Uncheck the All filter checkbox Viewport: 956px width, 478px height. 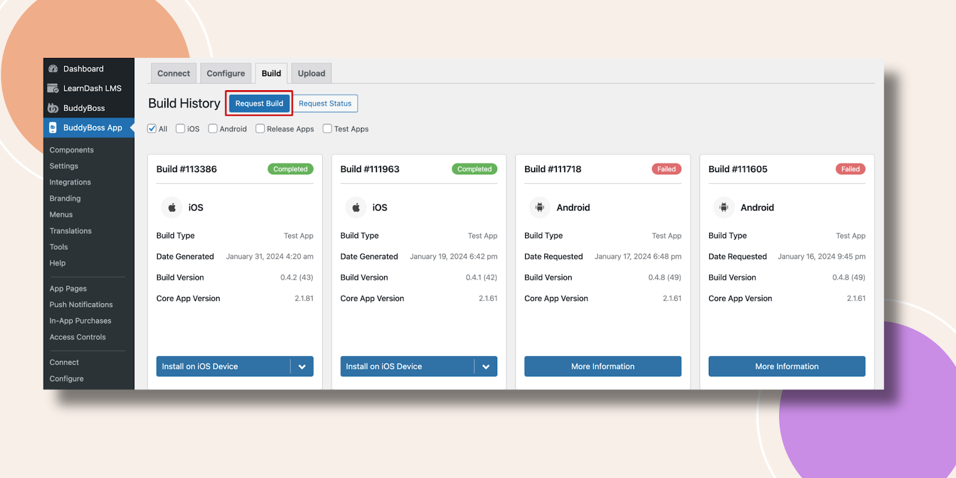click(152, 128)
